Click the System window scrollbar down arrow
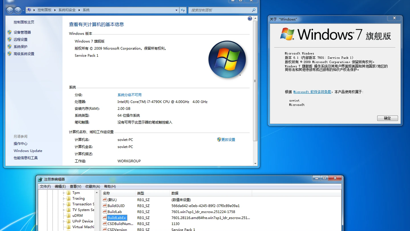Image resolution: width=410 pixels, height=231 pixels. pyautogui.click(x=255, y=164)
